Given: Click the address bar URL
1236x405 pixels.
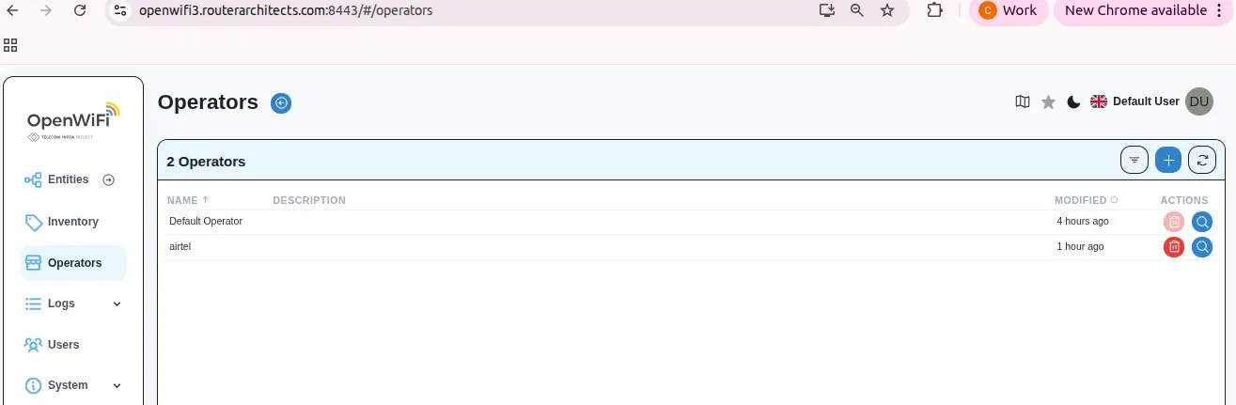Looking at the screenshot, I should click(286, 10).
